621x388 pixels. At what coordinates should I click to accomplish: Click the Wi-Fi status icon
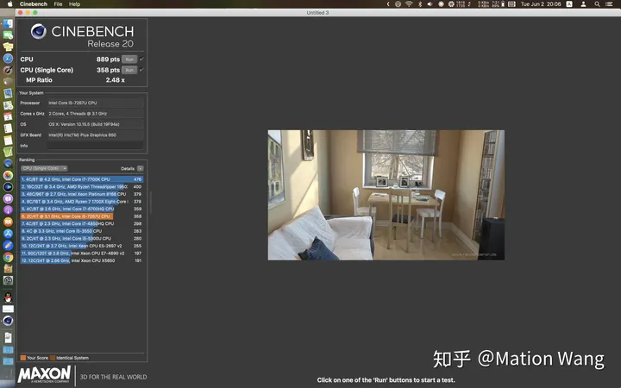(x=409, y=4)
